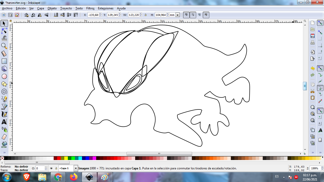Screen dimensions: 324x182
Task: Select the Tweak tool
Action: pyautogui.click(x=4, y=38)
